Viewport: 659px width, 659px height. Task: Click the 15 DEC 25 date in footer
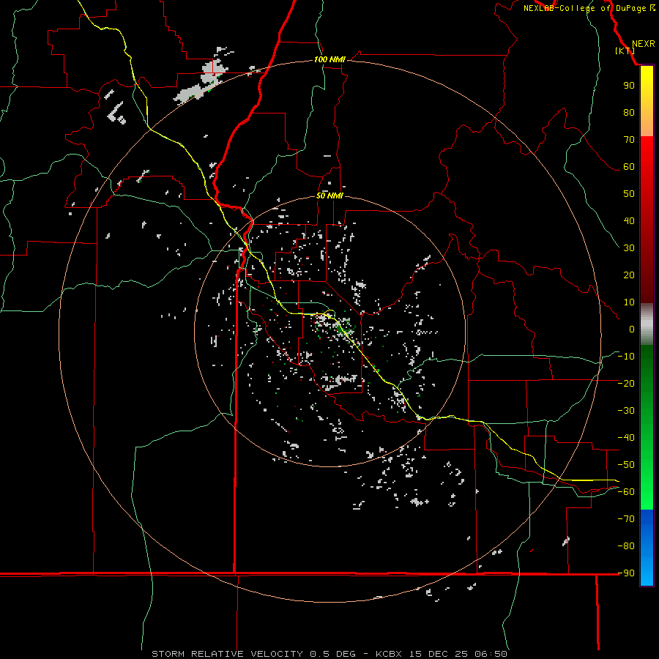[439, 654]
